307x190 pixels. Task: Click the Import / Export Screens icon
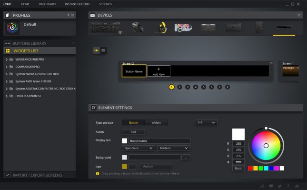(x=8, y=175)
